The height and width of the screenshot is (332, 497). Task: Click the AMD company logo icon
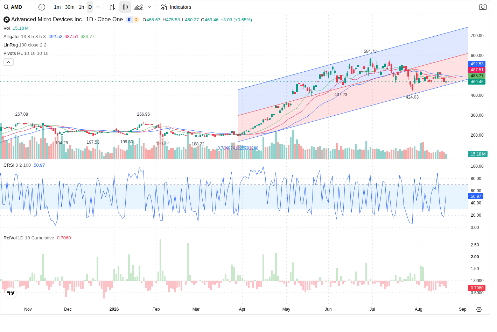6,20
